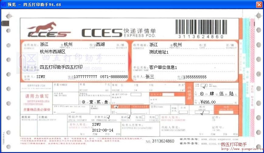Select the company name 四五打印助手四五打印
This screenshot has width=264, height=153.
pyautogui.click(x=61, y=67)
